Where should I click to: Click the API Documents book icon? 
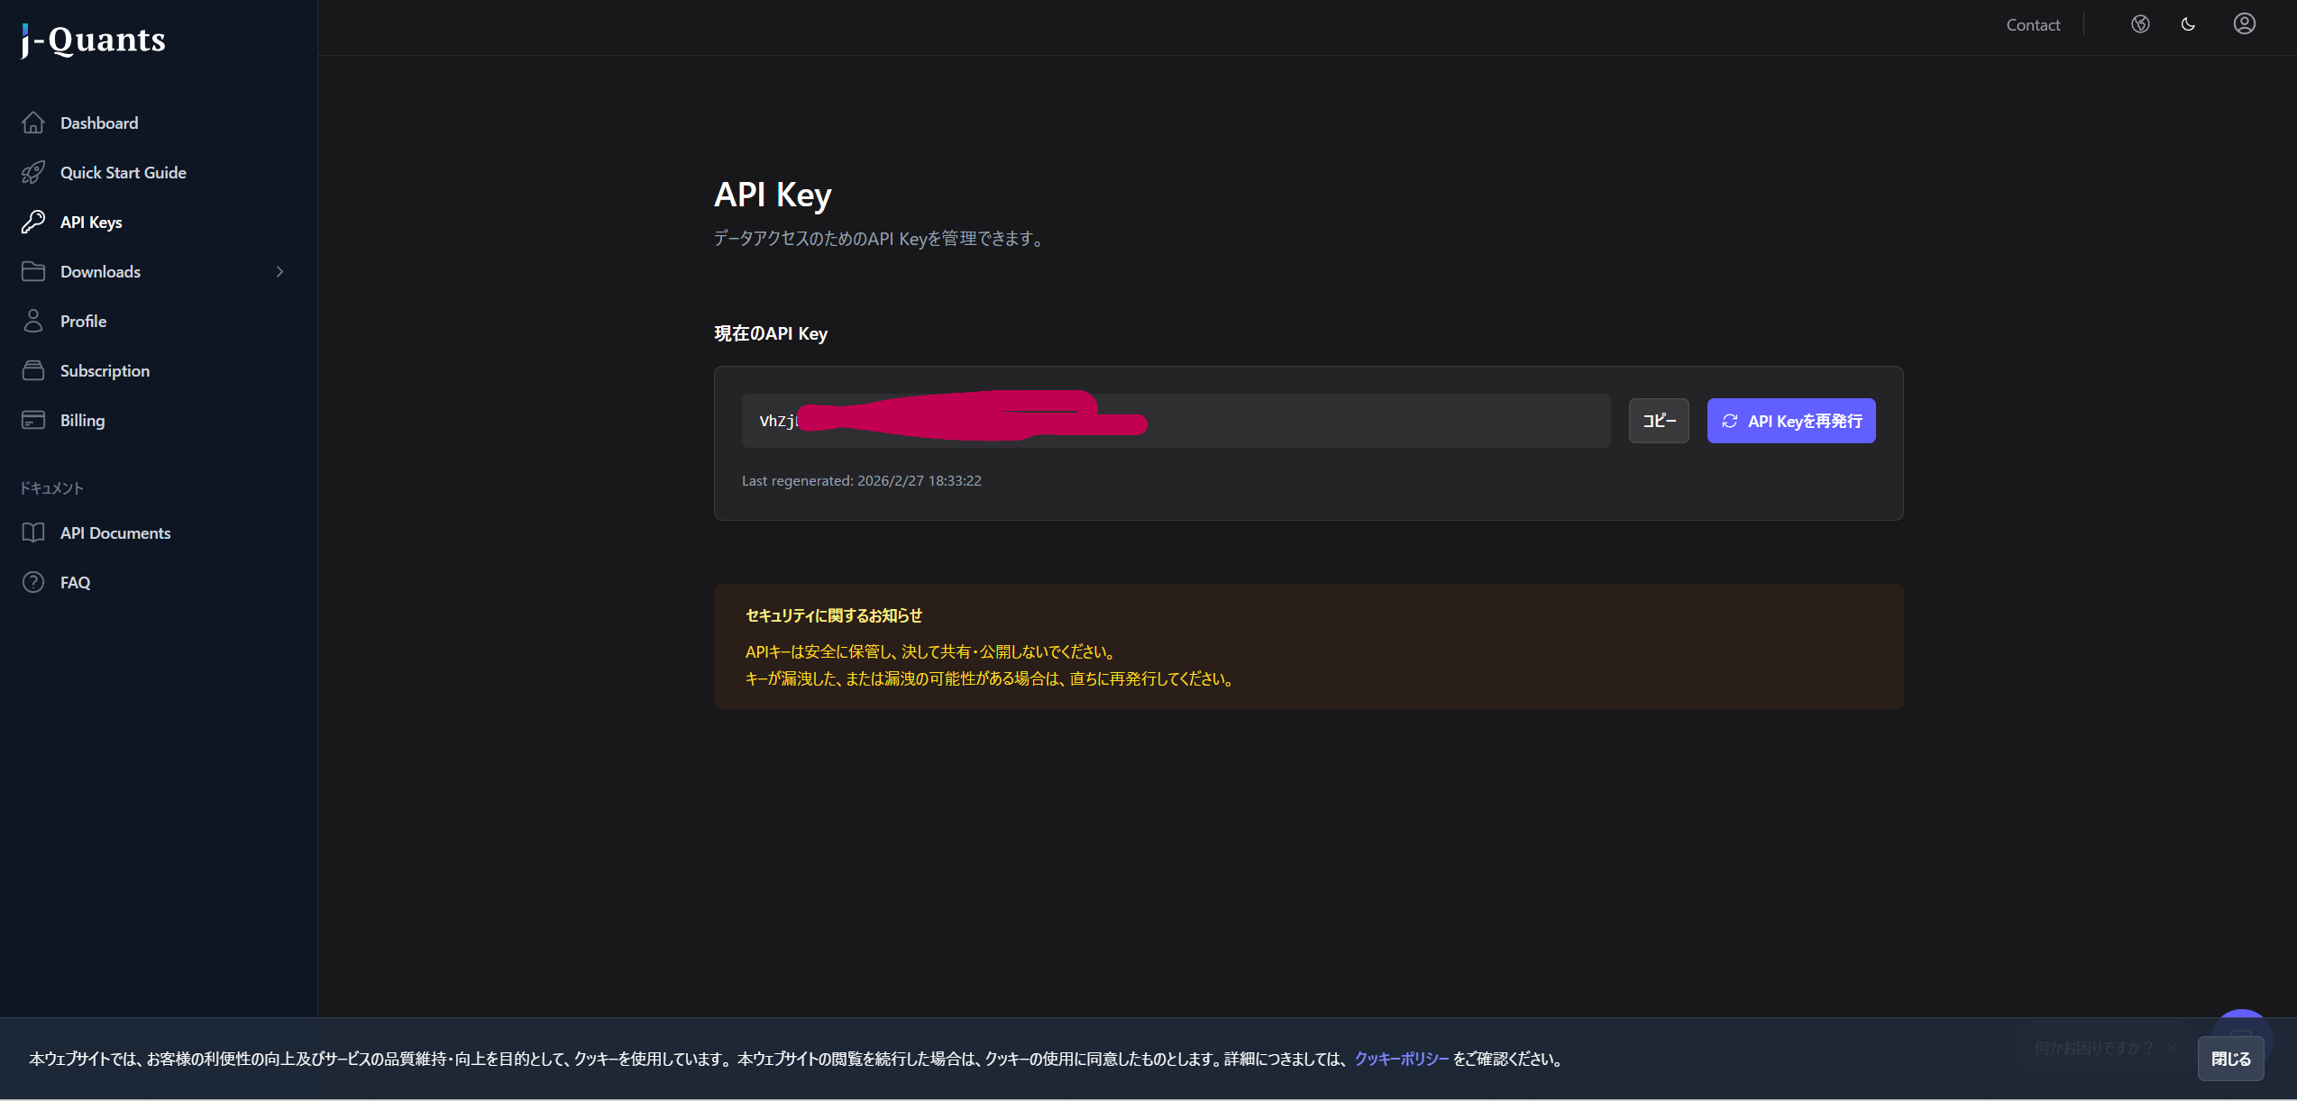[x=33, y=532]
